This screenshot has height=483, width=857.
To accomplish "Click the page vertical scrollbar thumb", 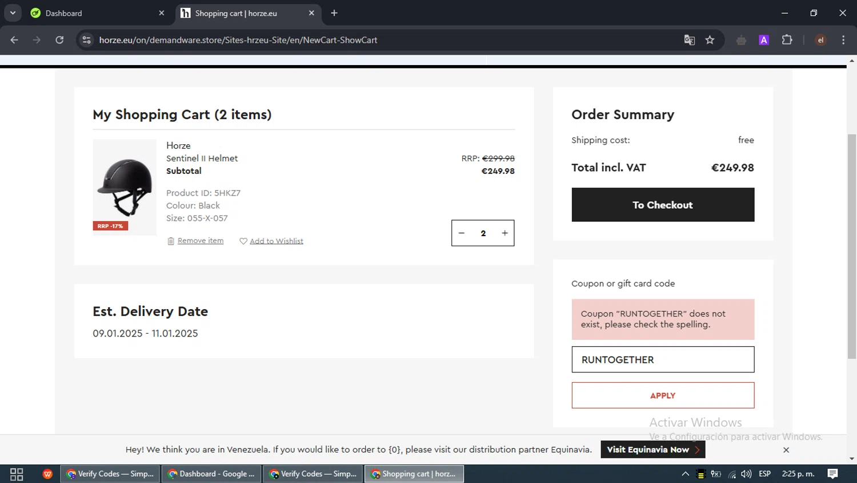I will coord(852,246).
